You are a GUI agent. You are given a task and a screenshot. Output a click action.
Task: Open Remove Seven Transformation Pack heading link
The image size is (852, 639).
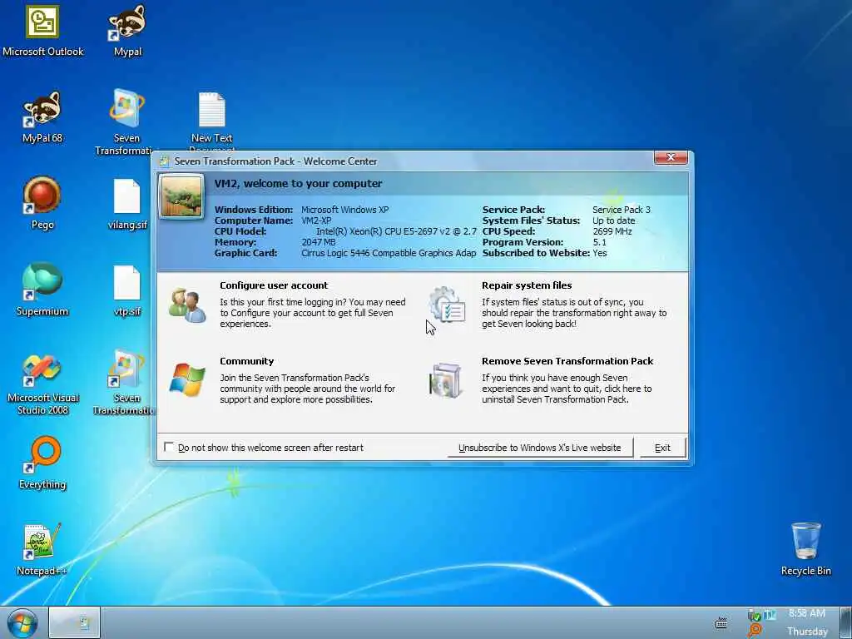pyautogui.click(x=567, y=361)
